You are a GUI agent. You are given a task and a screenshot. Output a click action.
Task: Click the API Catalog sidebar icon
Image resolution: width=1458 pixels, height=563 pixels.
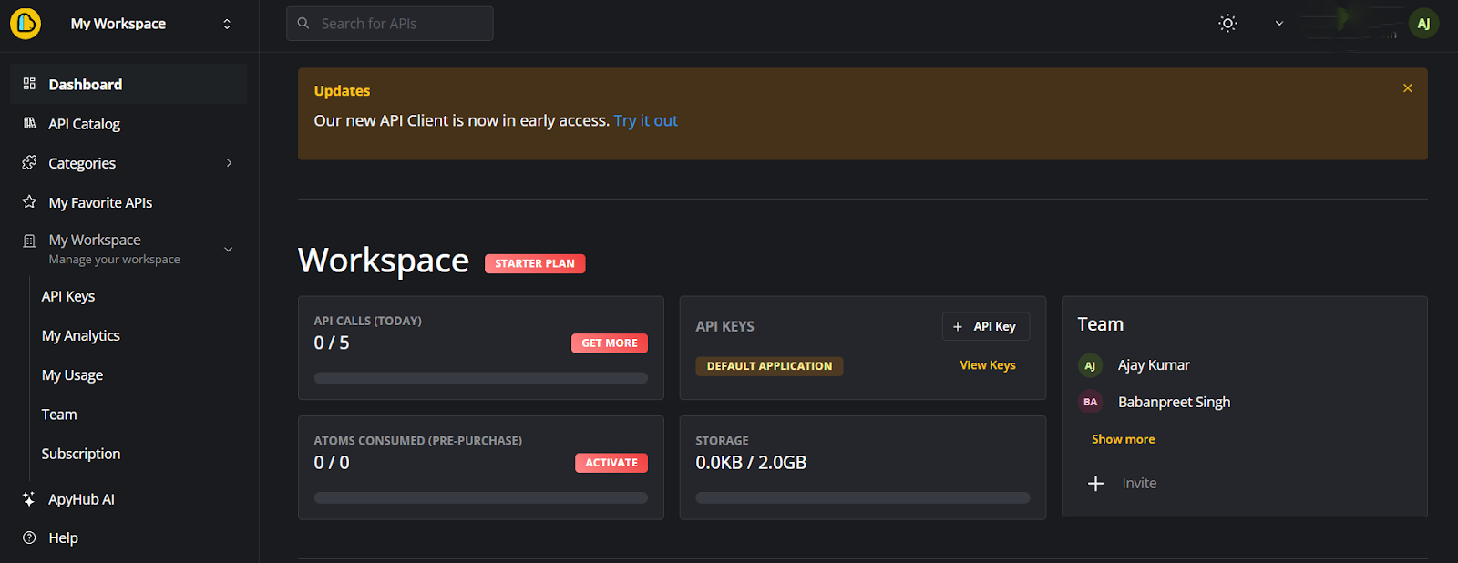click(29, 124)
